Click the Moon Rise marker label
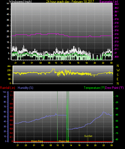Image resolution: width=125 pixels, height=149 pixels. pyautogui.click(x=37, y=141)
